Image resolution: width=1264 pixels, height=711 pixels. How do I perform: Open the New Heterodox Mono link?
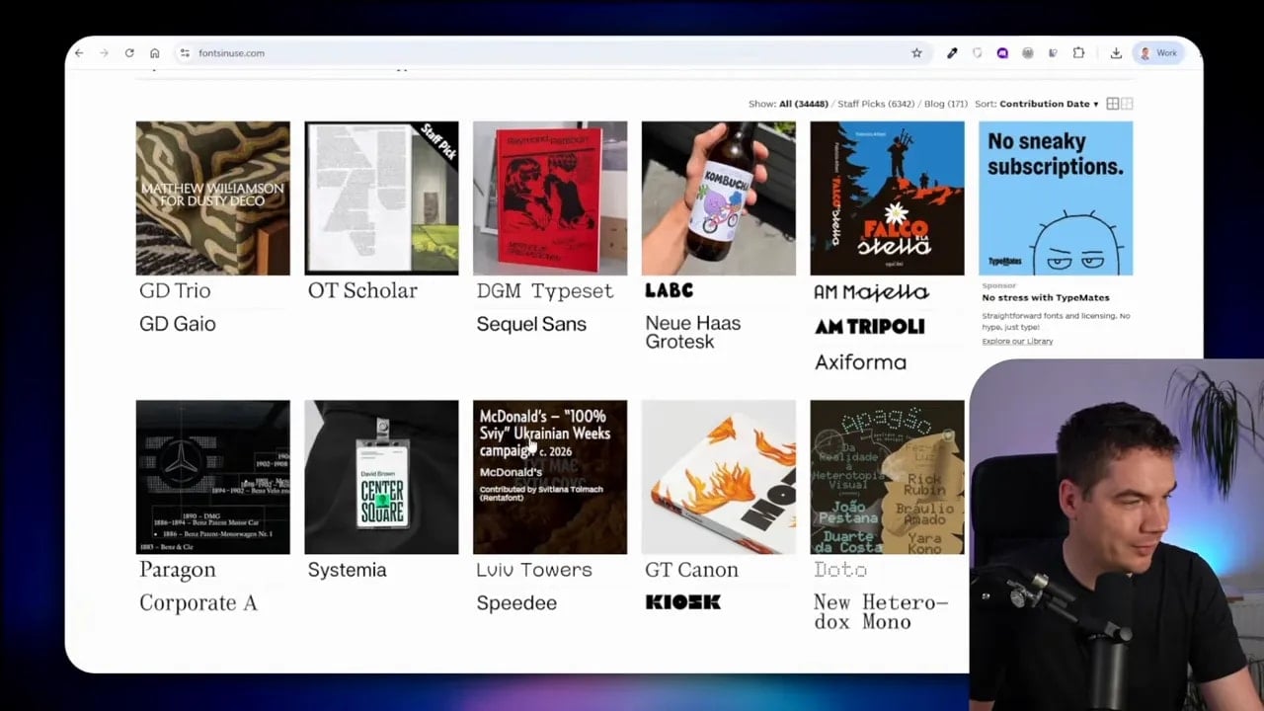880,612
